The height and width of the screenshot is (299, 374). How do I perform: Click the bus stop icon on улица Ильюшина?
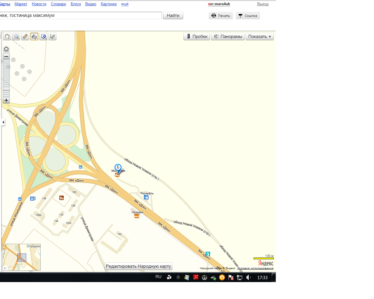point(20,199)
